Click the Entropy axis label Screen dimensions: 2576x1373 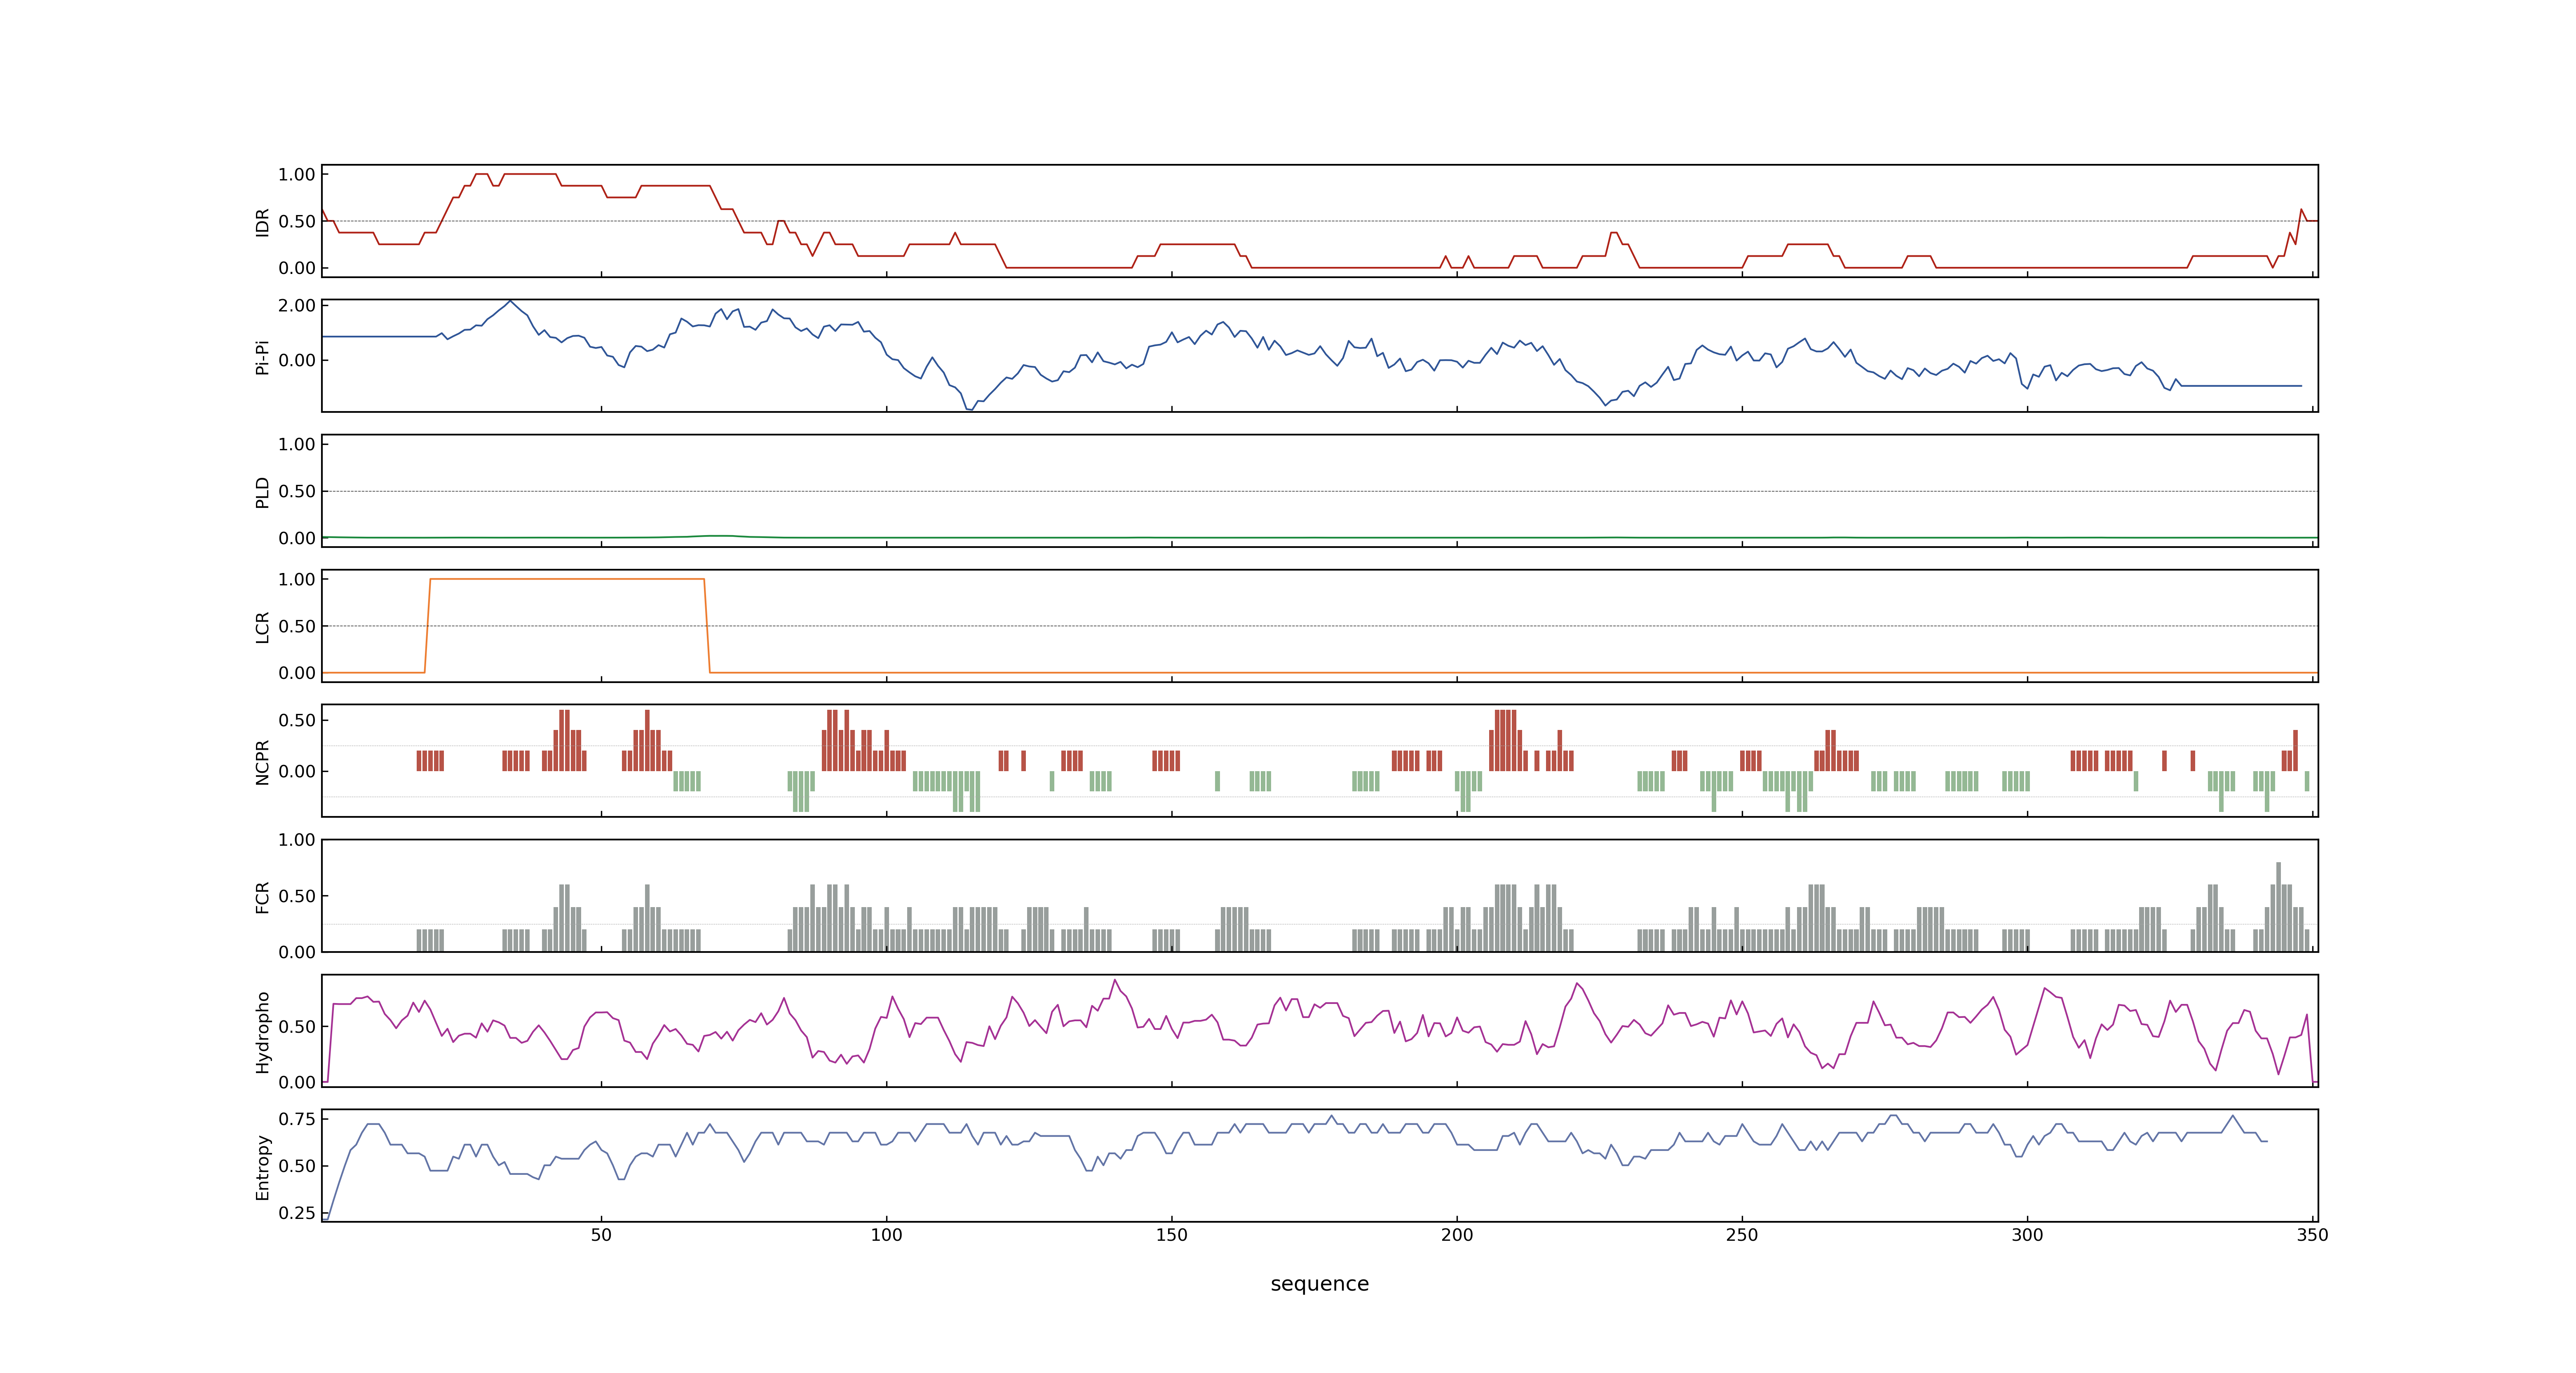pyautogui.click(x=262, y=1166)
